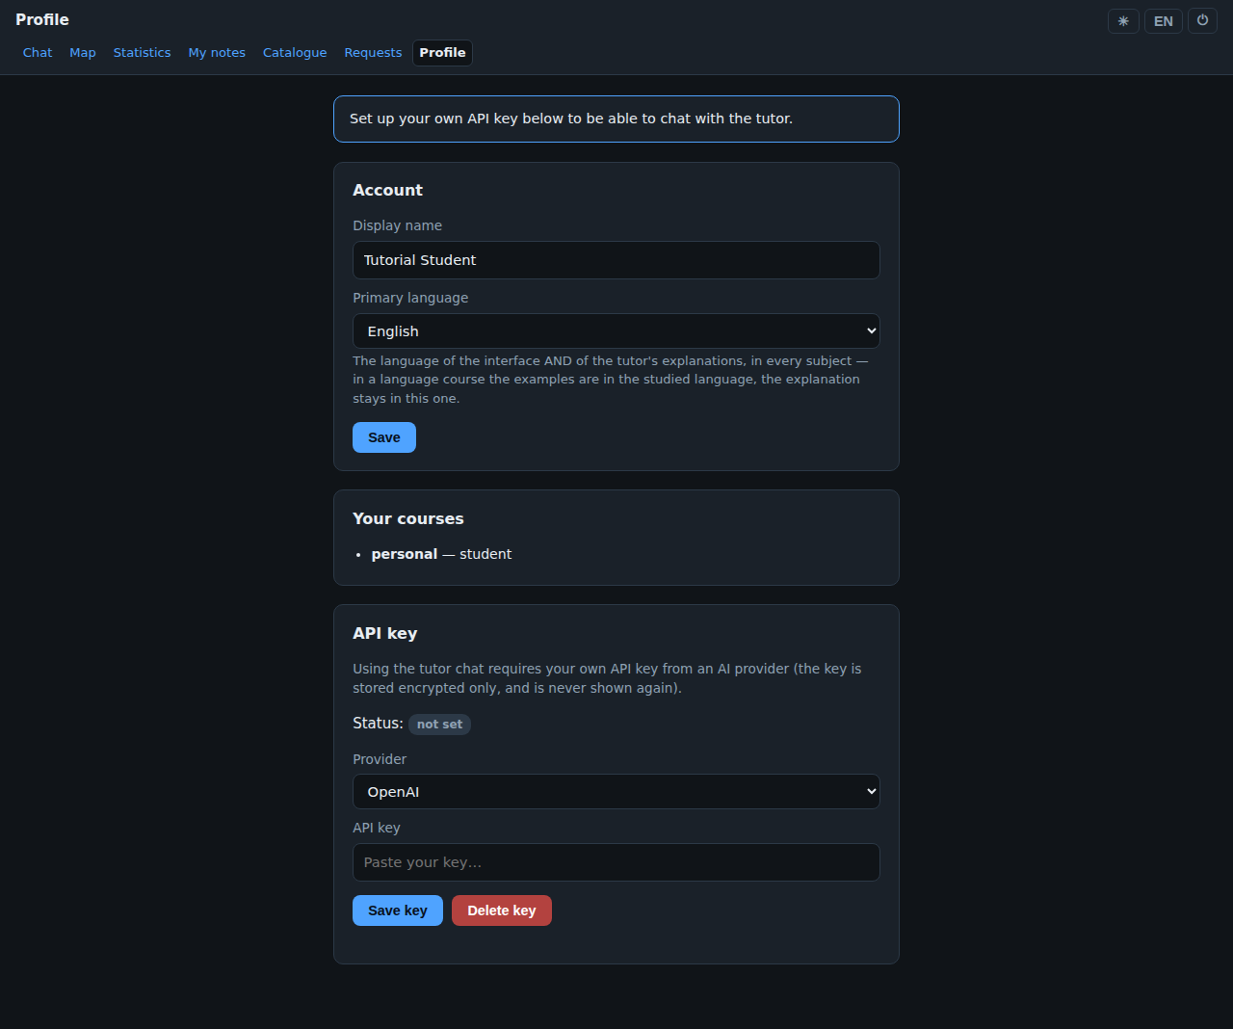Switch interface language via EN button
This screenshot has height=1029, width=1233.
point(1164,21)
